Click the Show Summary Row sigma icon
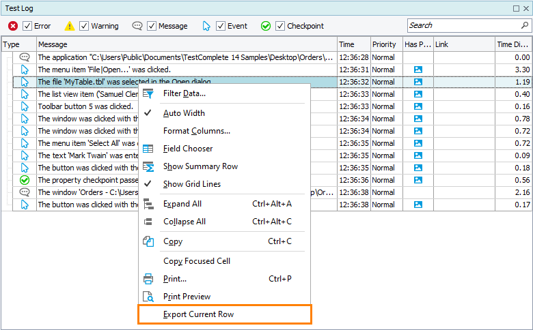533x330 pixels. (x=148, y=166)
